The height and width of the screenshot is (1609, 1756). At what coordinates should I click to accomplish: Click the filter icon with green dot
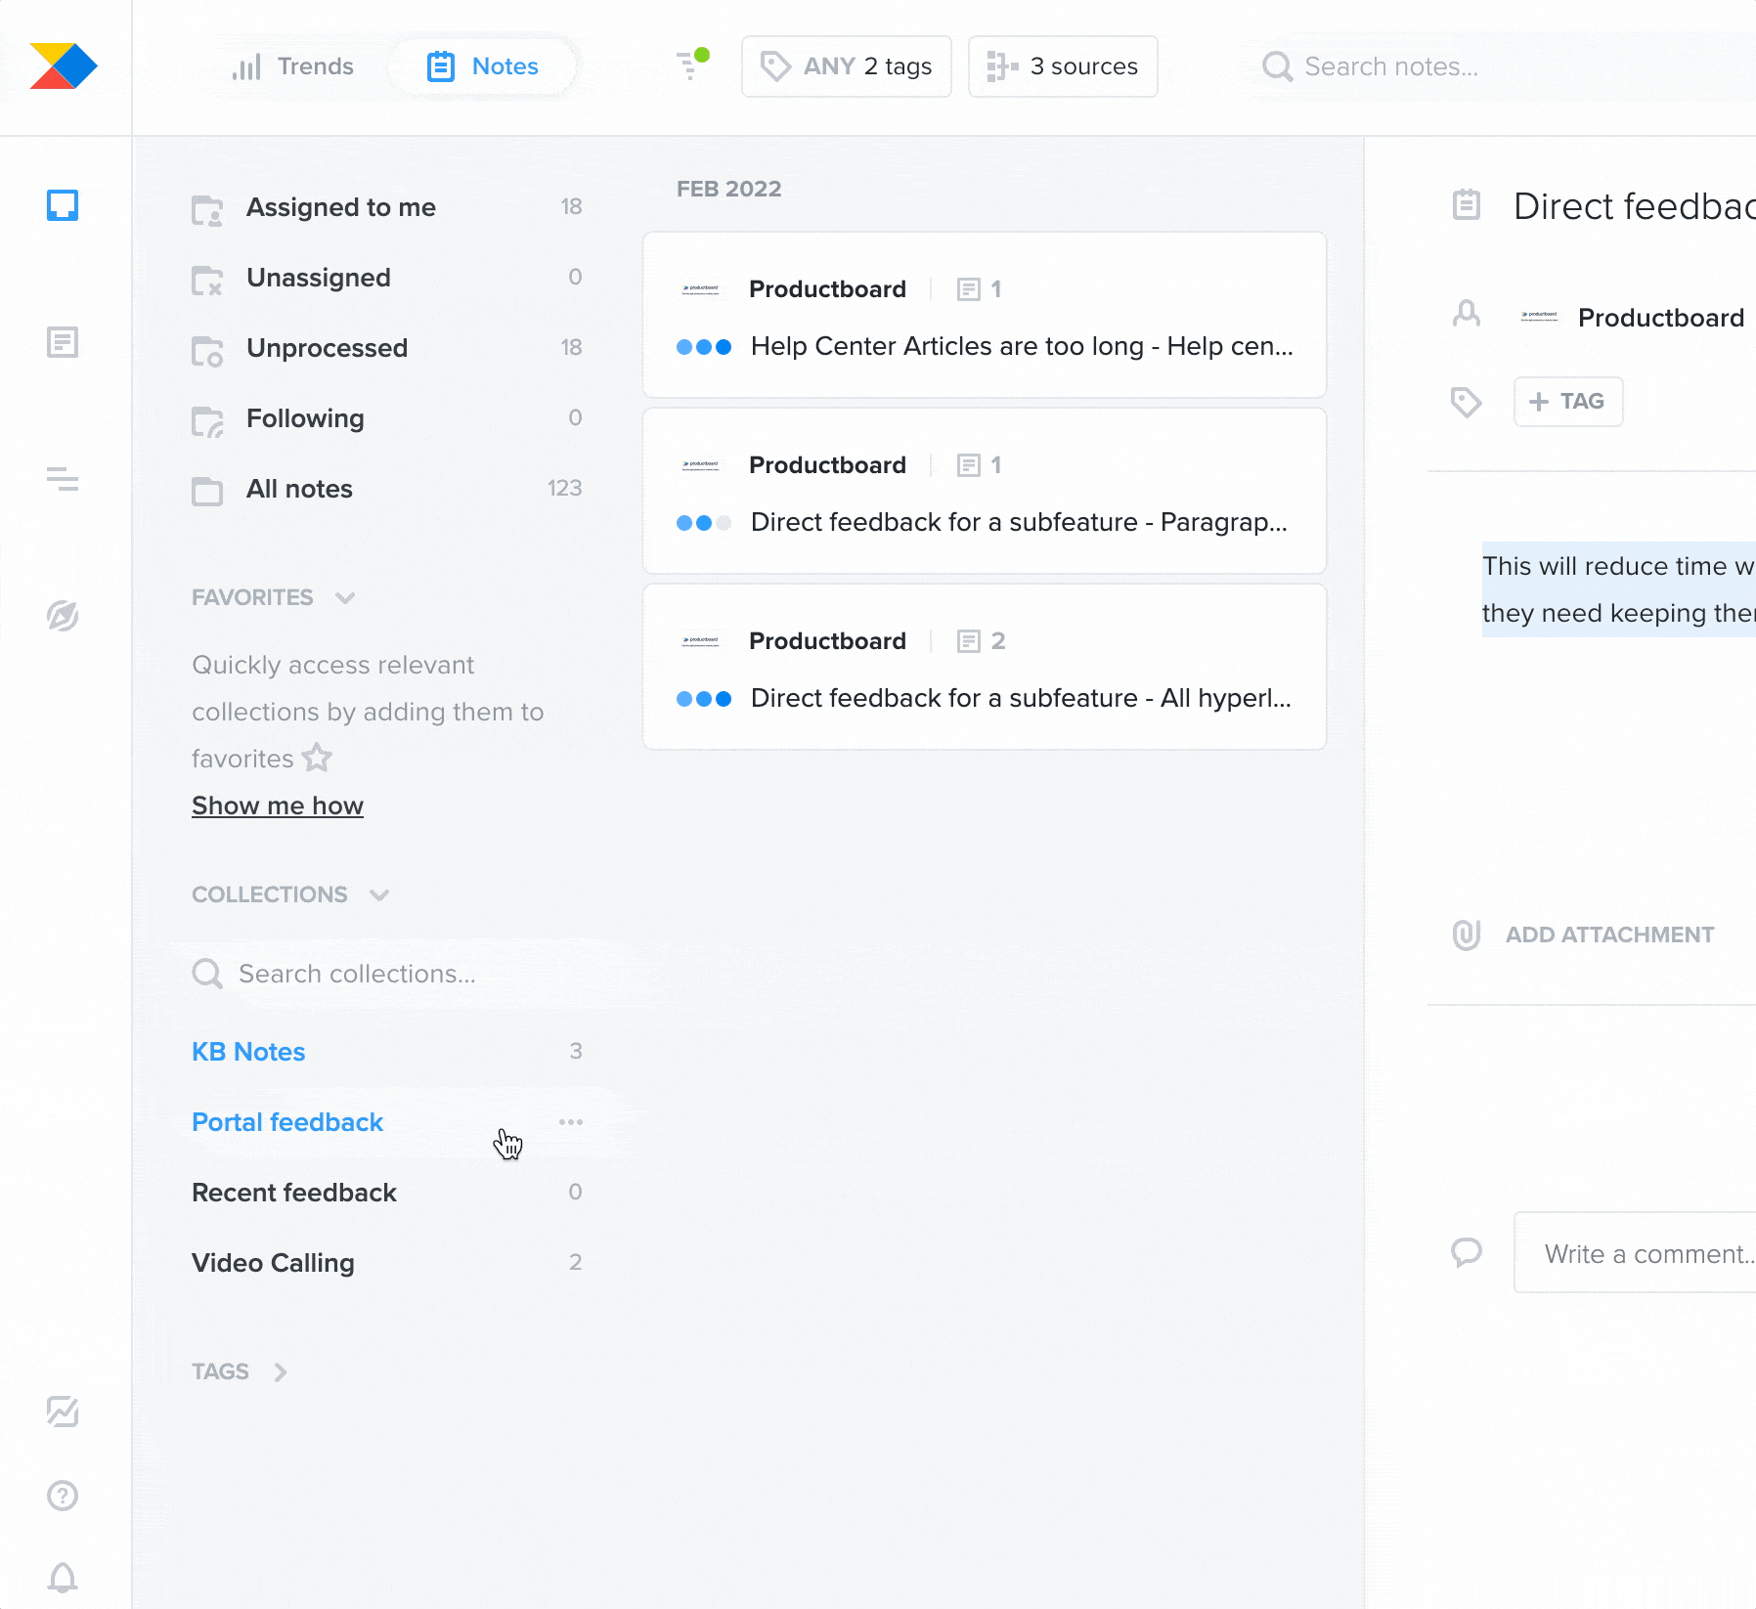pyautogui.click(x=692, y=65)
